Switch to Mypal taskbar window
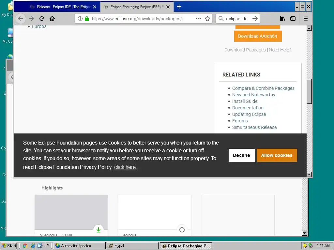This screenshot has width=334, height=250. point(133,246)
